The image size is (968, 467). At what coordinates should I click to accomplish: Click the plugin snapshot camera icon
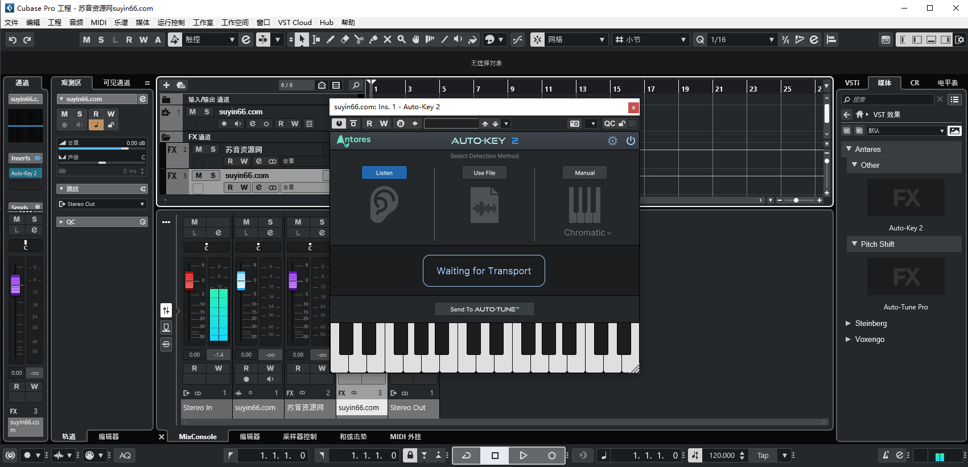click(575, 123)
